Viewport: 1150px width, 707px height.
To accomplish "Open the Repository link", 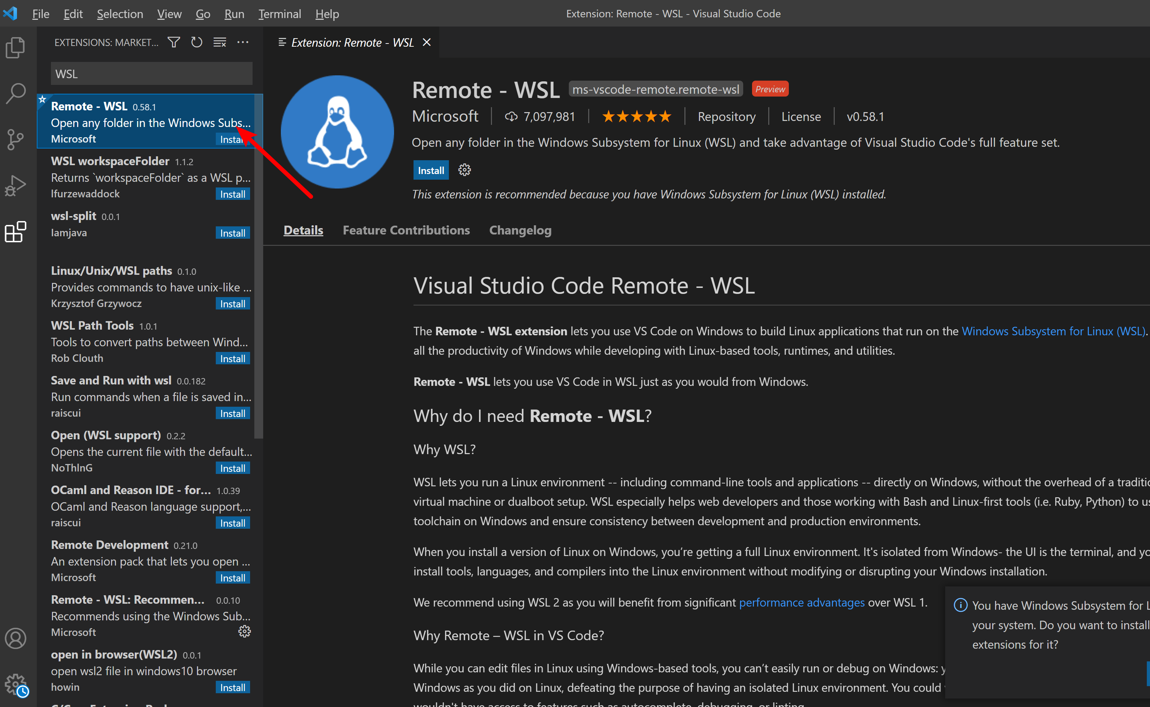I will coord(726,116).
